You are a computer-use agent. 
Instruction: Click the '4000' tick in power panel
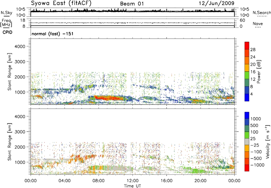[20, 46]
